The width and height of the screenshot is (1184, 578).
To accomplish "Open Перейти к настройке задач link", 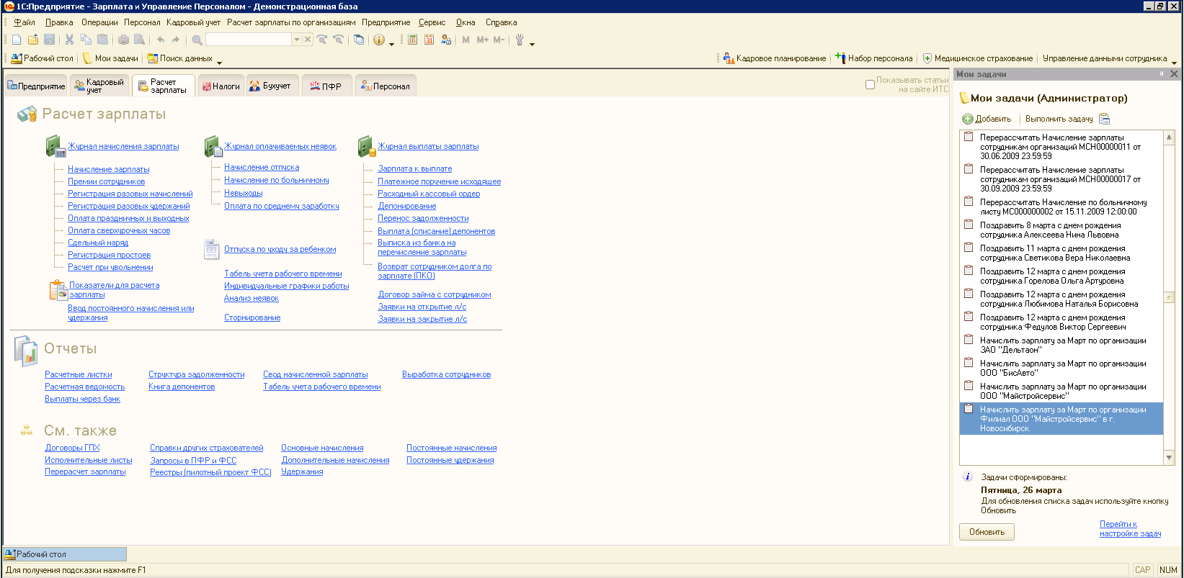I will click(1130, 529).
